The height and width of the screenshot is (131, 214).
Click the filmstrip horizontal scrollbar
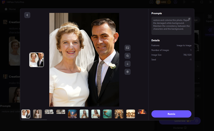34,120
